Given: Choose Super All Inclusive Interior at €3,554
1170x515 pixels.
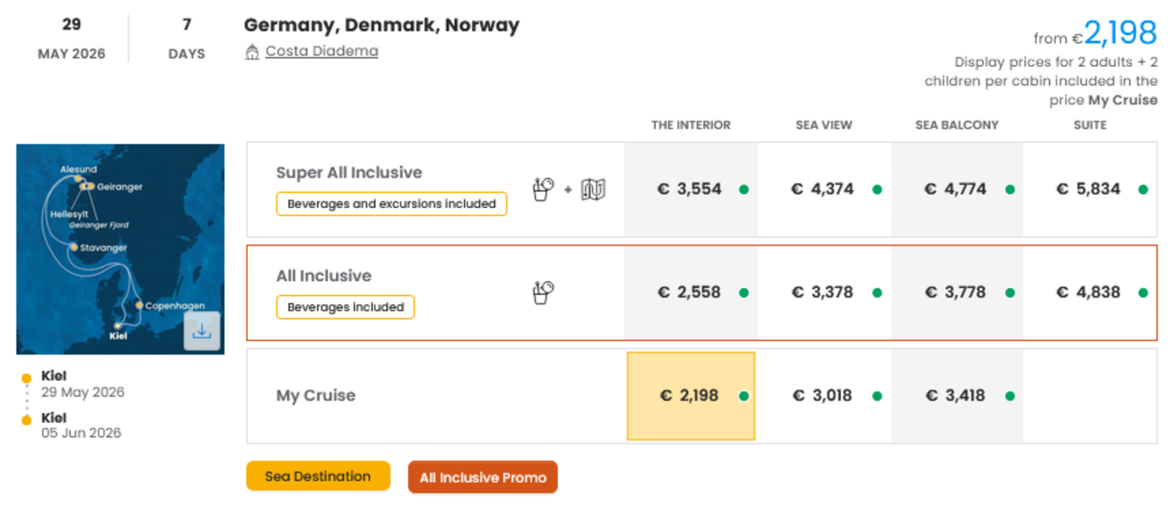Looking at the screenshot, I should pyautogui.click(x=690, y=189).
